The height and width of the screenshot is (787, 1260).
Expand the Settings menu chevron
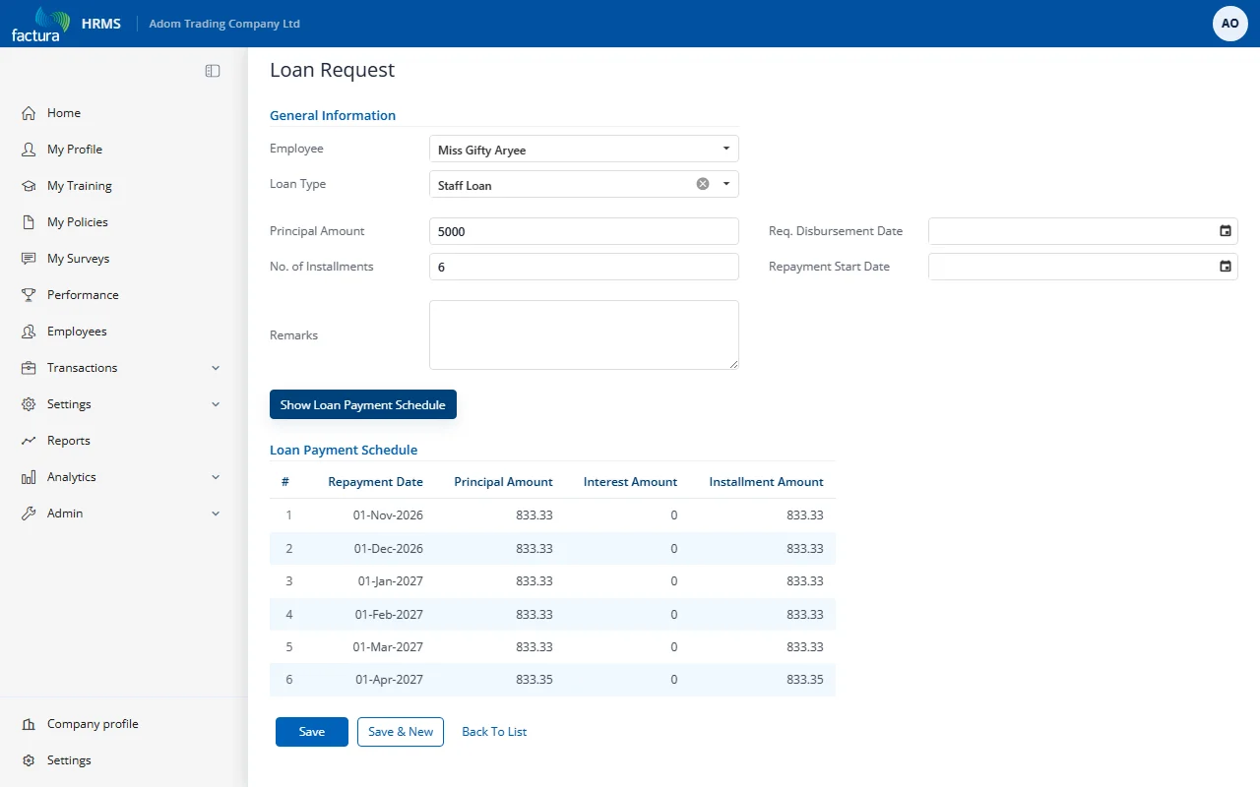coord(216,404)
